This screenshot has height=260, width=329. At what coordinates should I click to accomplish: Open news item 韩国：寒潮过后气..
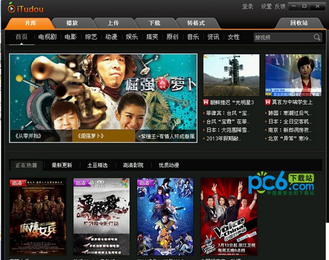coord(290,114)
